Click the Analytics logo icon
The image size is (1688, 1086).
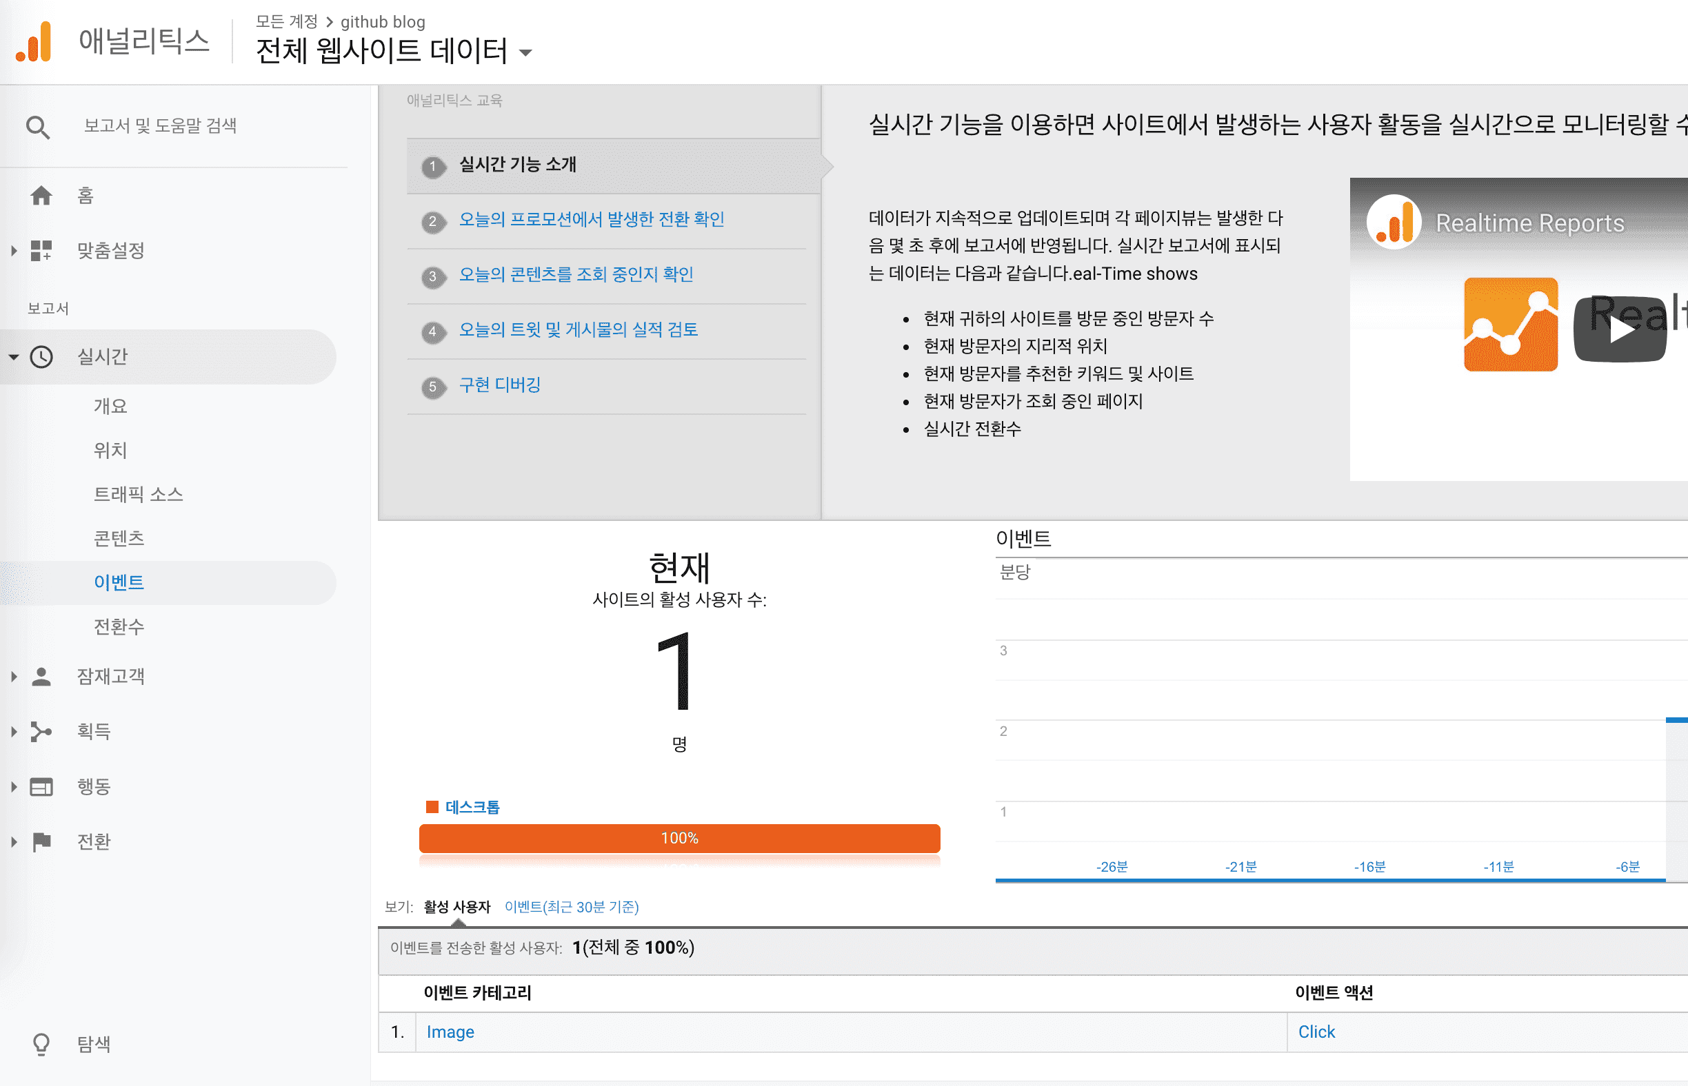tap(34, 42)
